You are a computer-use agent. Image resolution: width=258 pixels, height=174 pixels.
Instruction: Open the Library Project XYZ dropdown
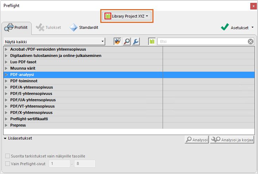click(126, 16)
